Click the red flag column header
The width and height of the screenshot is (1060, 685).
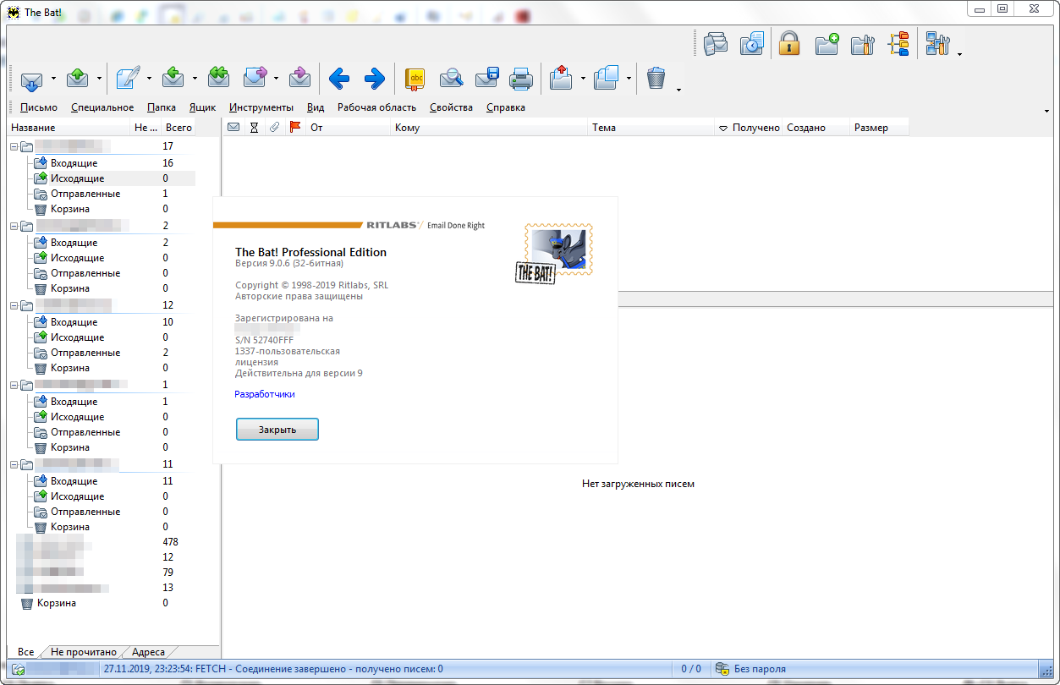click(x=295, y=128)
